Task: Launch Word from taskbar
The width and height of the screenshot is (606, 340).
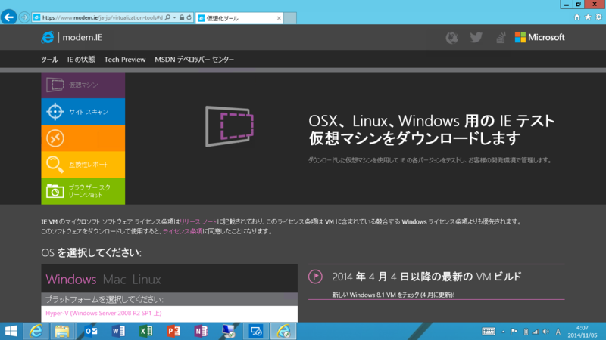Action: (x=118, y=331)
